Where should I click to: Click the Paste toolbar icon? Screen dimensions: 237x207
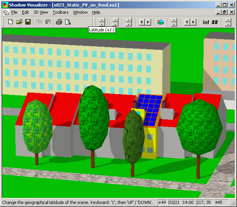coord(48,22)
